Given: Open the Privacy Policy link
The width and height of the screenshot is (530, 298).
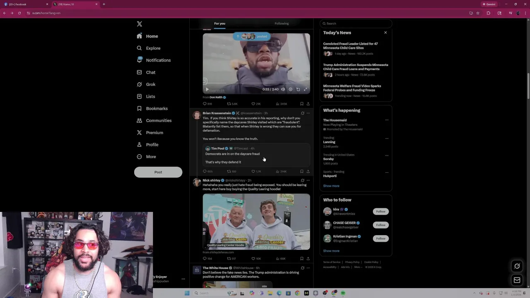Looking at the screenshot, I should pos(352,262).
